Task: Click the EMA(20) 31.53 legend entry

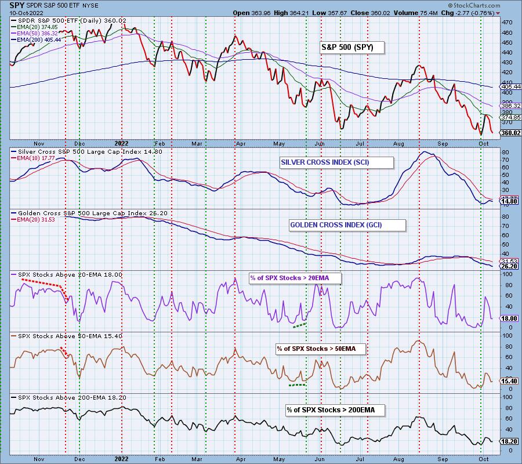Action: click(x=32, y=220)
